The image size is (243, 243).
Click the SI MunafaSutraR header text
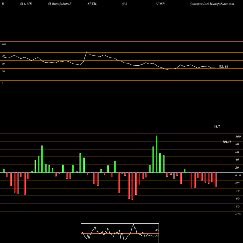(x=60, y=4)
